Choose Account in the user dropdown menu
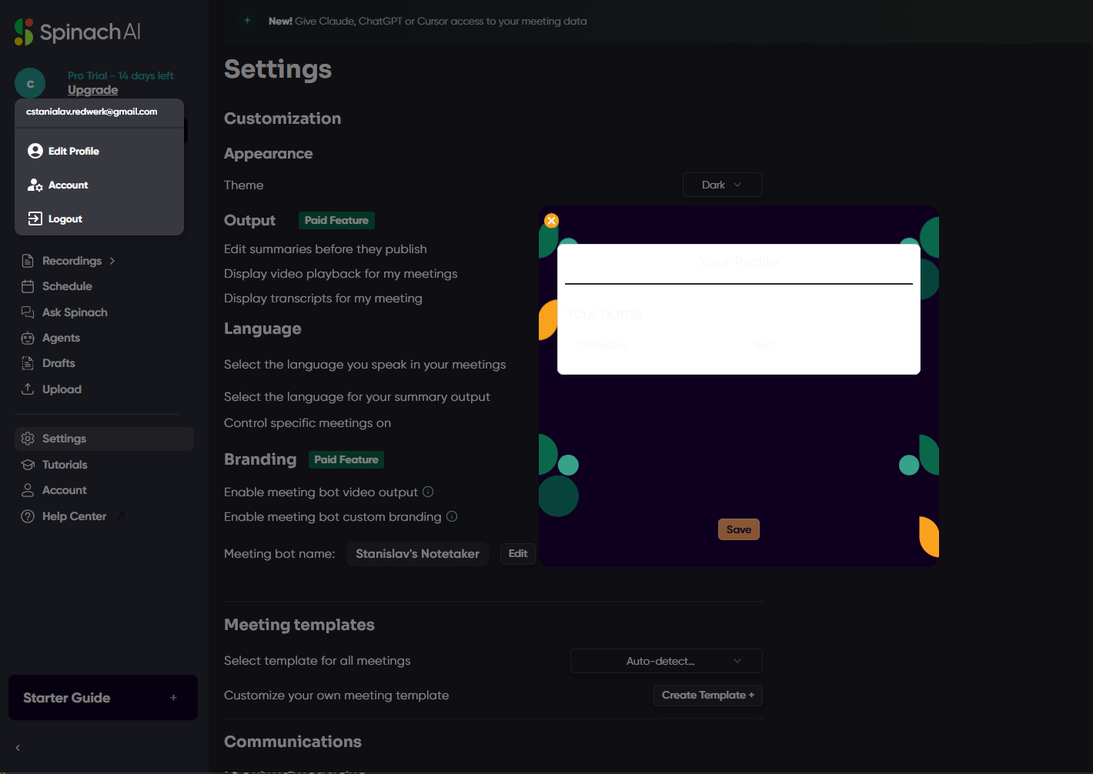 click(99, 185)
